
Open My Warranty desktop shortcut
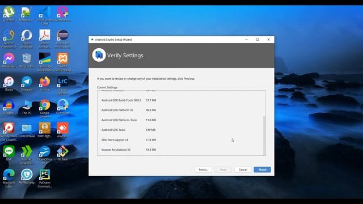point(27,176)
